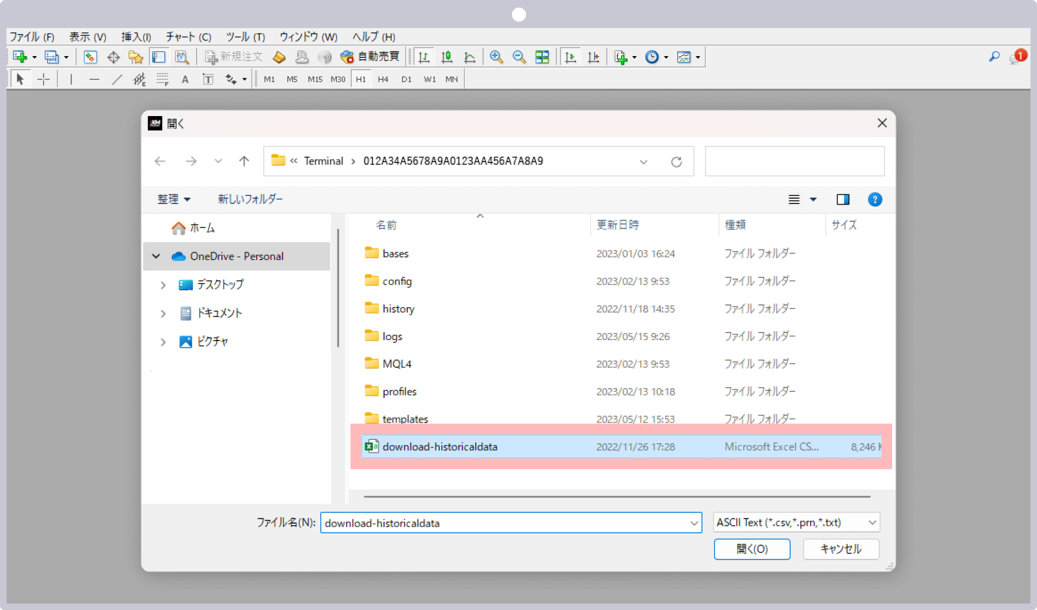Expand the ピクチャ tree node
The width and height of the screenshot is (1037, 610).
click(x=163, y=342)
